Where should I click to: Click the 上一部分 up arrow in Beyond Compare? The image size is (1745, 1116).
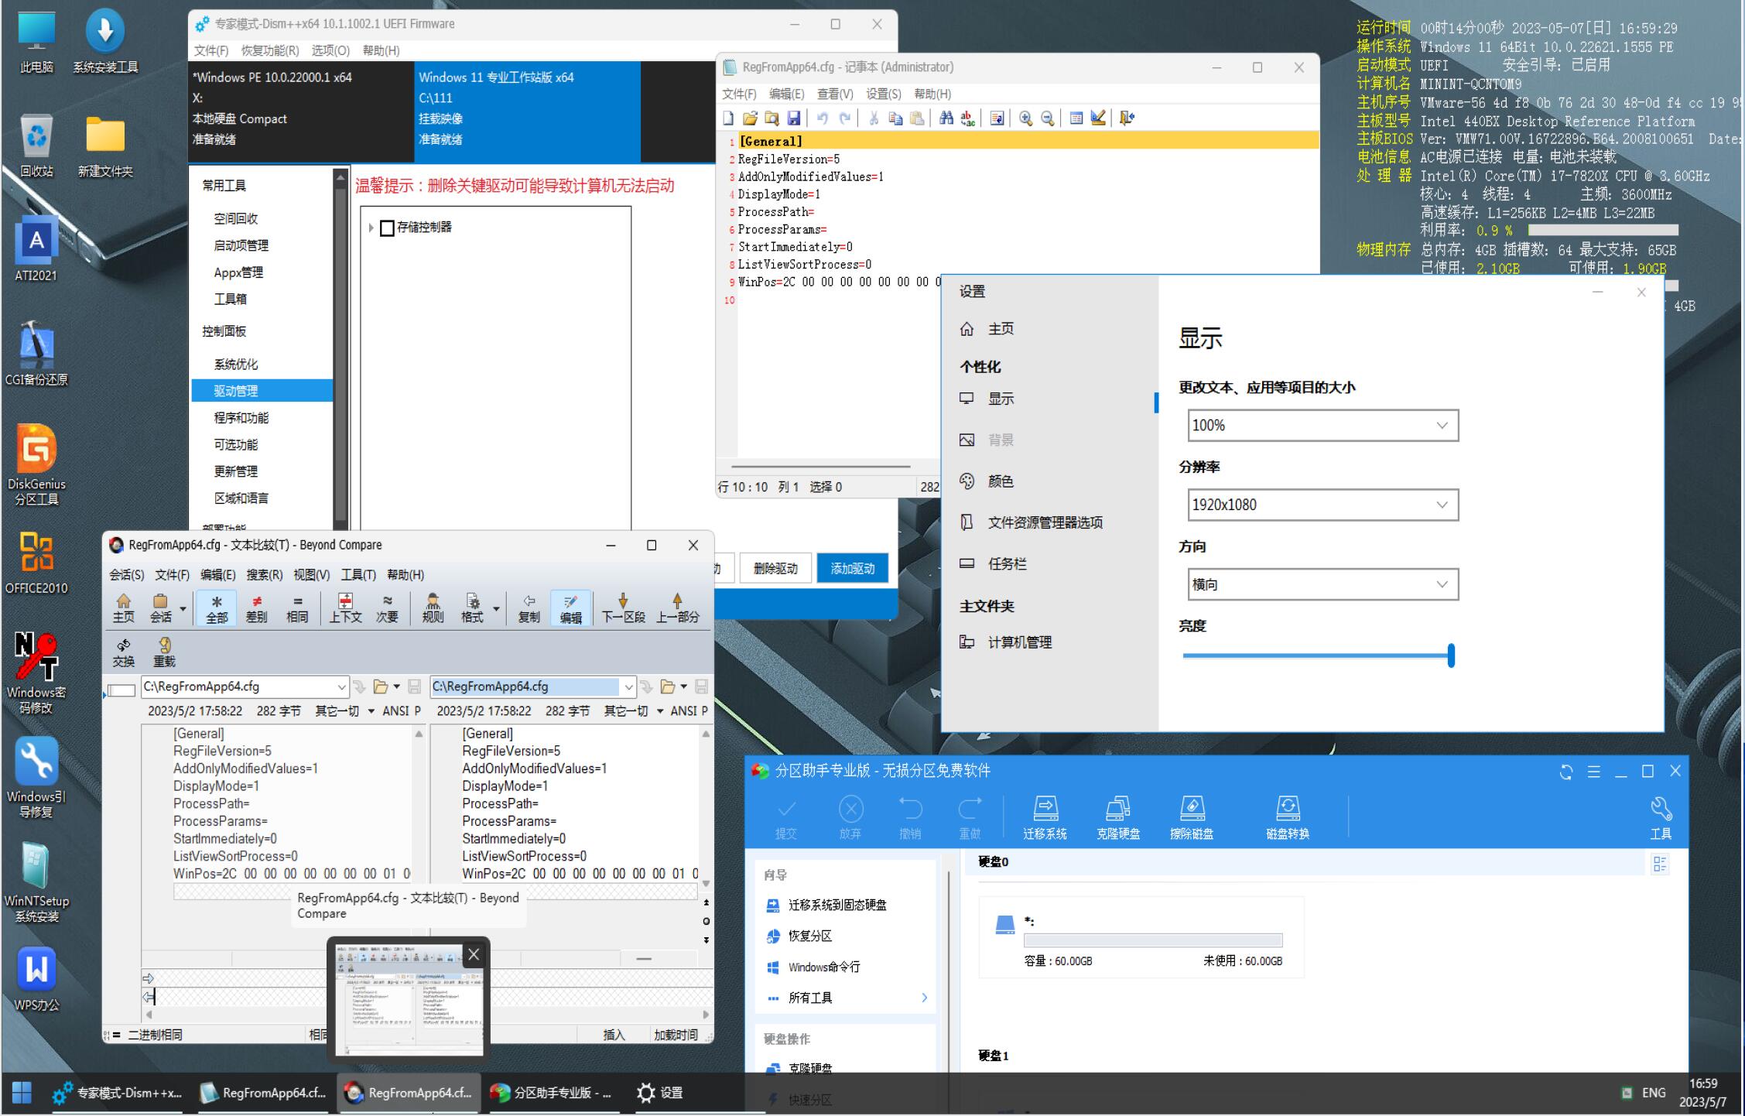tap(677, 608)
